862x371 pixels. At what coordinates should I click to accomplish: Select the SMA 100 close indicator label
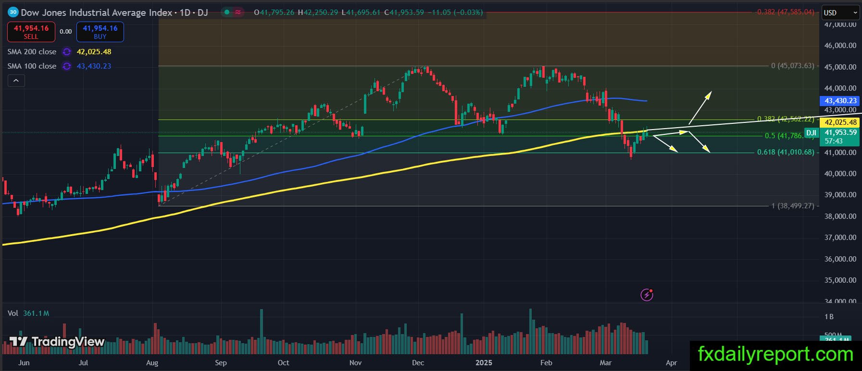click(x=32, y=66)
